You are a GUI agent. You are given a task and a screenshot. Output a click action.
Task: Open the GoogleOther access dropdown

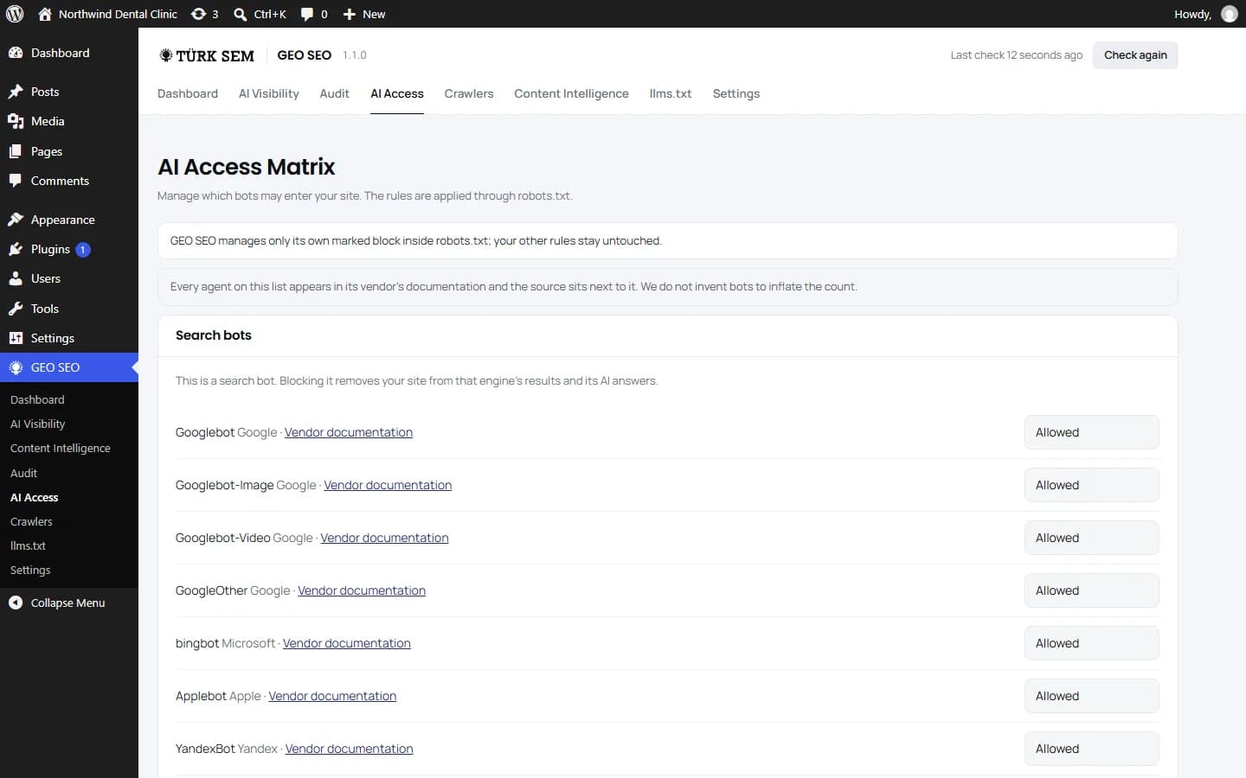tap(1091, 590)
